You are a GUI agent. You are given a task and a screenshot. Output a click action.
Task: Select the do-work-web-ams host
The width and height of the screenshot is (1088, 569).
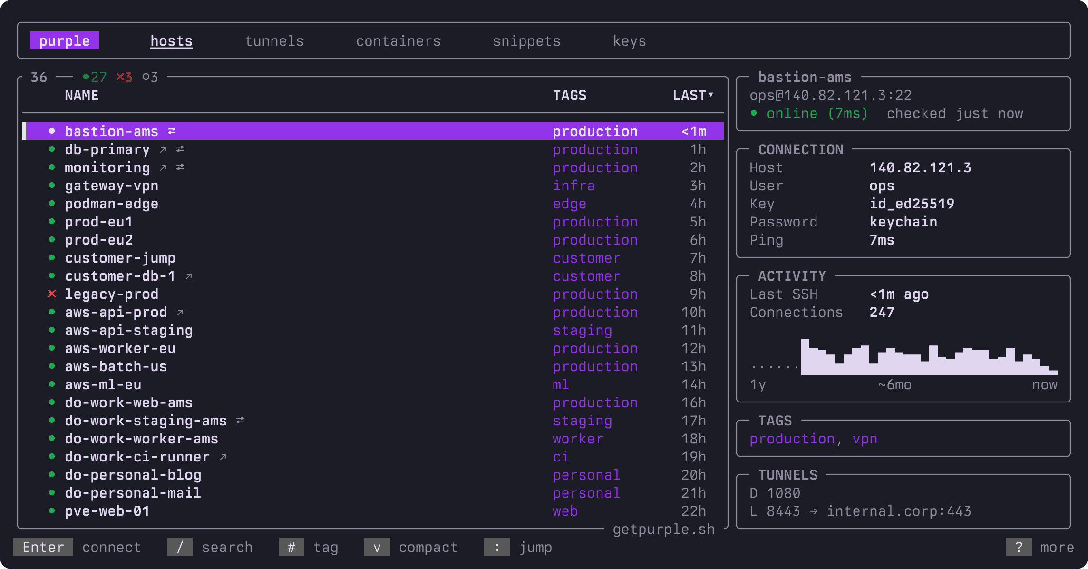pos(373,402)
